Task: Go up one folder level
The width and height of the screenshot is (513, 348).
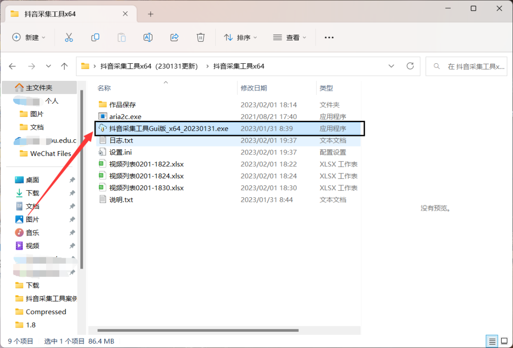Action: point(65,67)
